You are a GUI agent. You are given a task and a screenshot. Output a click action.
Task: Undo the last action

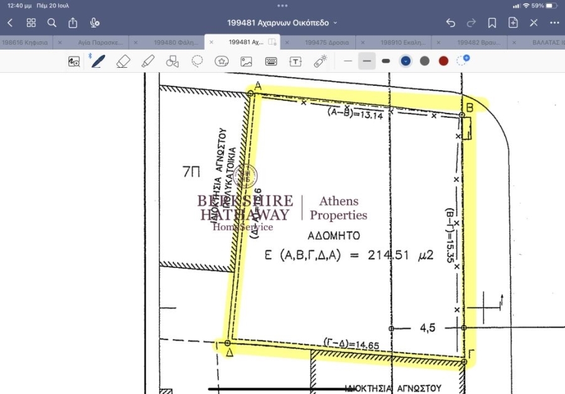450,23
